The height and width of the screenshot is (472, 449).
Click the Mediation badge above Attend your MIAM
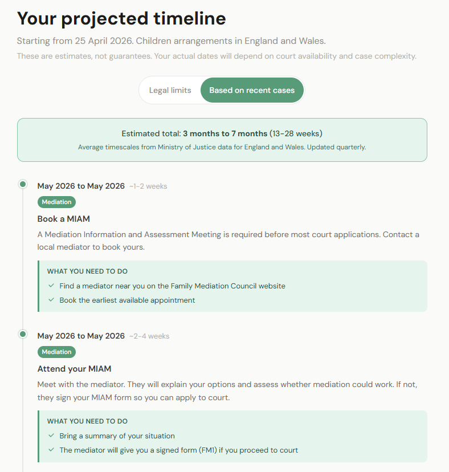coord(56,352)
